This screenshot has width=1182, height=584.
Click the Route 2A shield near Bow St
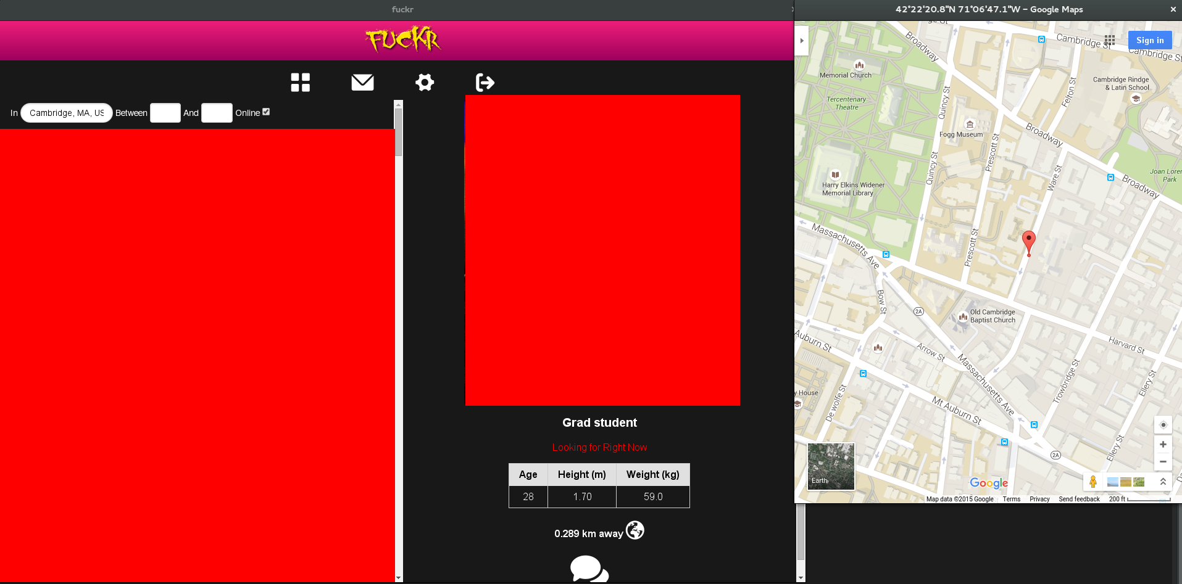coord(918,311)
